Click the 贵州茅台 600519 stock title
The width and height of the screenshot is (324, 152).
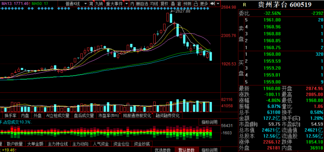(285, 4)
